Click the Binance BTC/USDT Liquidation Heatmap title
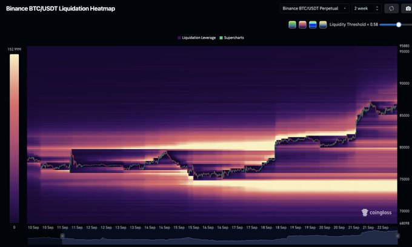The height and width of the screenshot is (247, 412). pos(61,8)
